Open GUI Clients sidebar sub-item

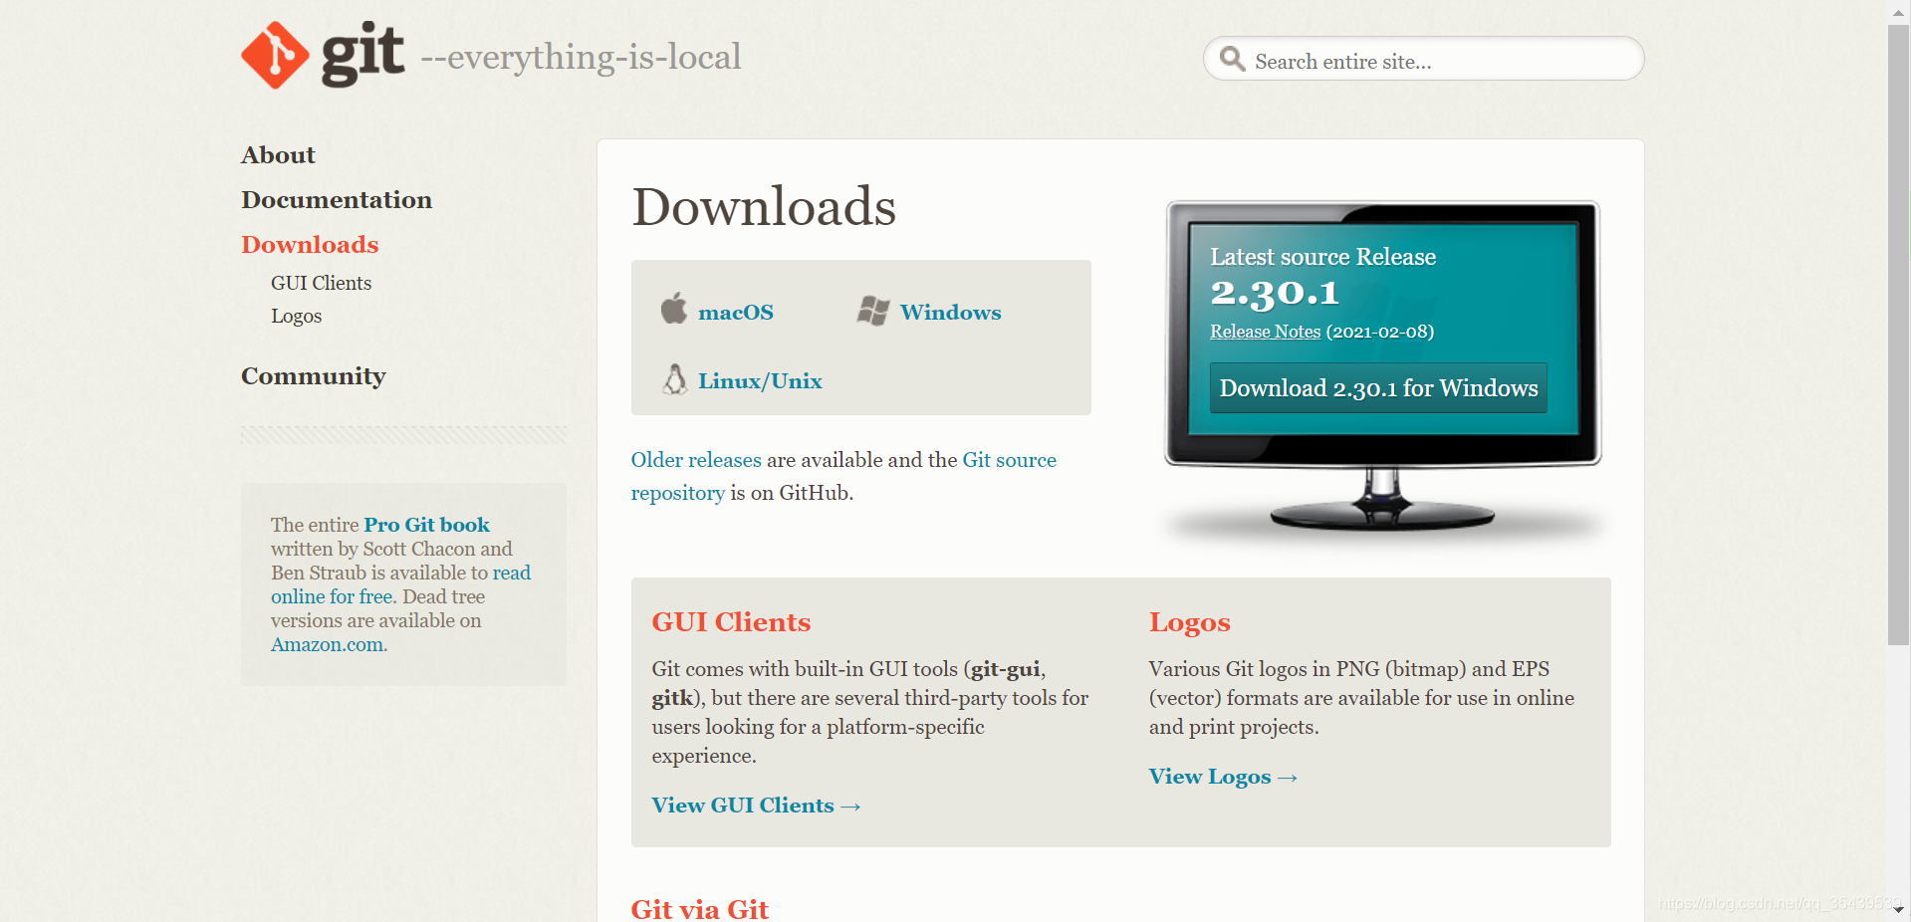pos(321,283)
